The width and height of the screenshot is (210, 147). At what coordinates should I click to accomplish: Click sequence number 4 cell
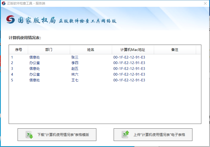coord(12,74)
